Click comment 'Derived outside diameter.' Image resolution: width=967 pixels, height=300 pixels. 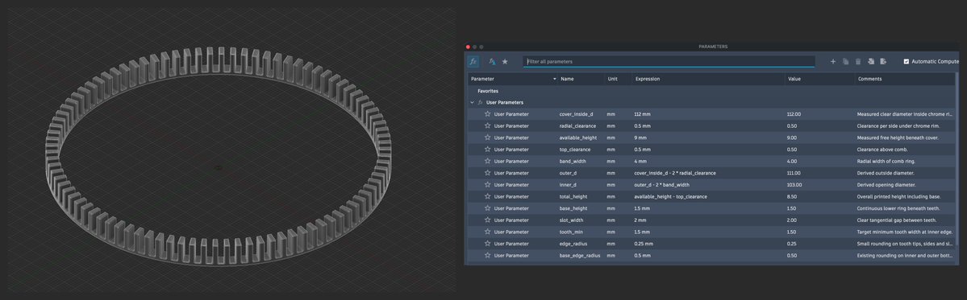coord(885,173)
